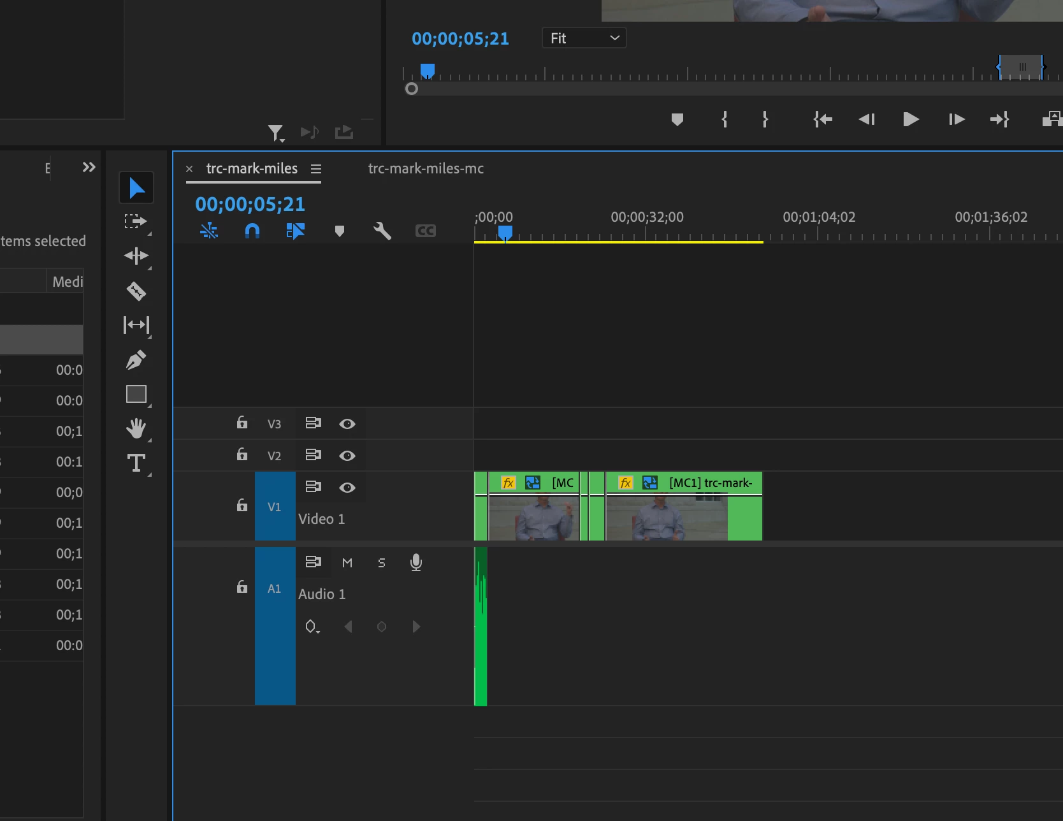
Task: Go to next keyframe on Audio 1
Action: 416,627
